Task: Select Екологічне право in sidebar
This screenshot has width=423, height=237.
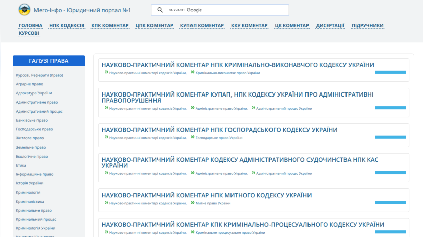Action: [31, 156]
